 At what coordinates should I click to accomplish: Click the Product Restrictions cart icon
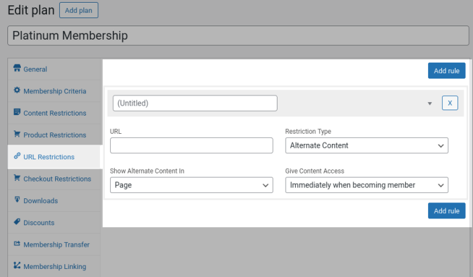(x=17, y=134)
